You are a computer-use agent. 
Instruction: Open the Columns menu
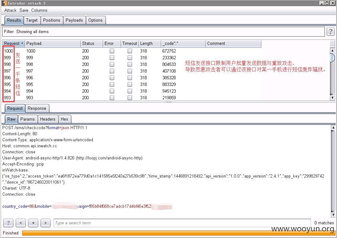pos(39,10)
